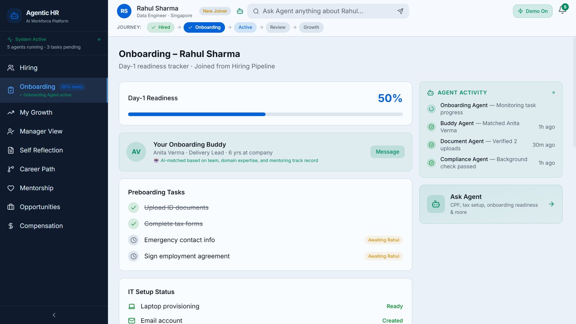Click the Opportunities briefcase icon
The height and width of the screenshot is (324, 576).
[11, 207]
